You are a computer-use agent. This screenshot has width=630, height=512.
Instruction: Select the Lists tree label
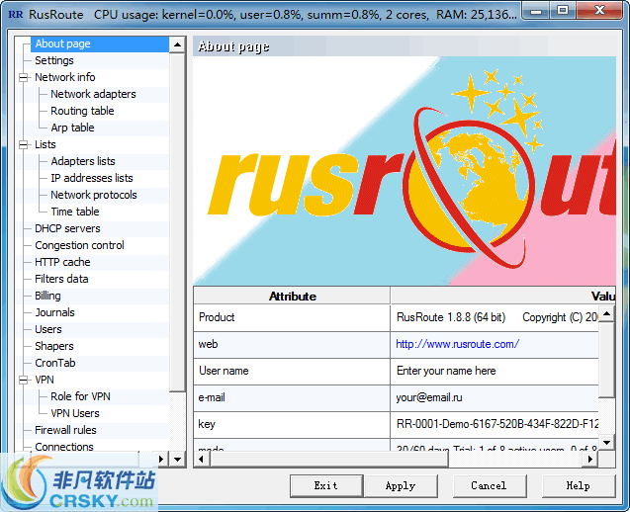tap(45, 144)
